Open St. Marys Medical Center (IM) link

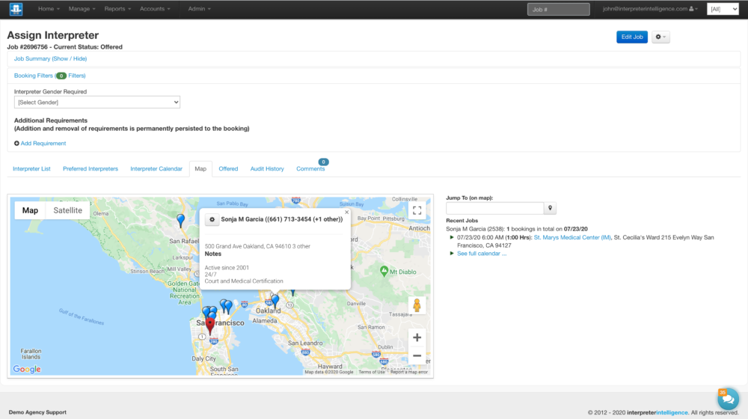tap(572, 237)
